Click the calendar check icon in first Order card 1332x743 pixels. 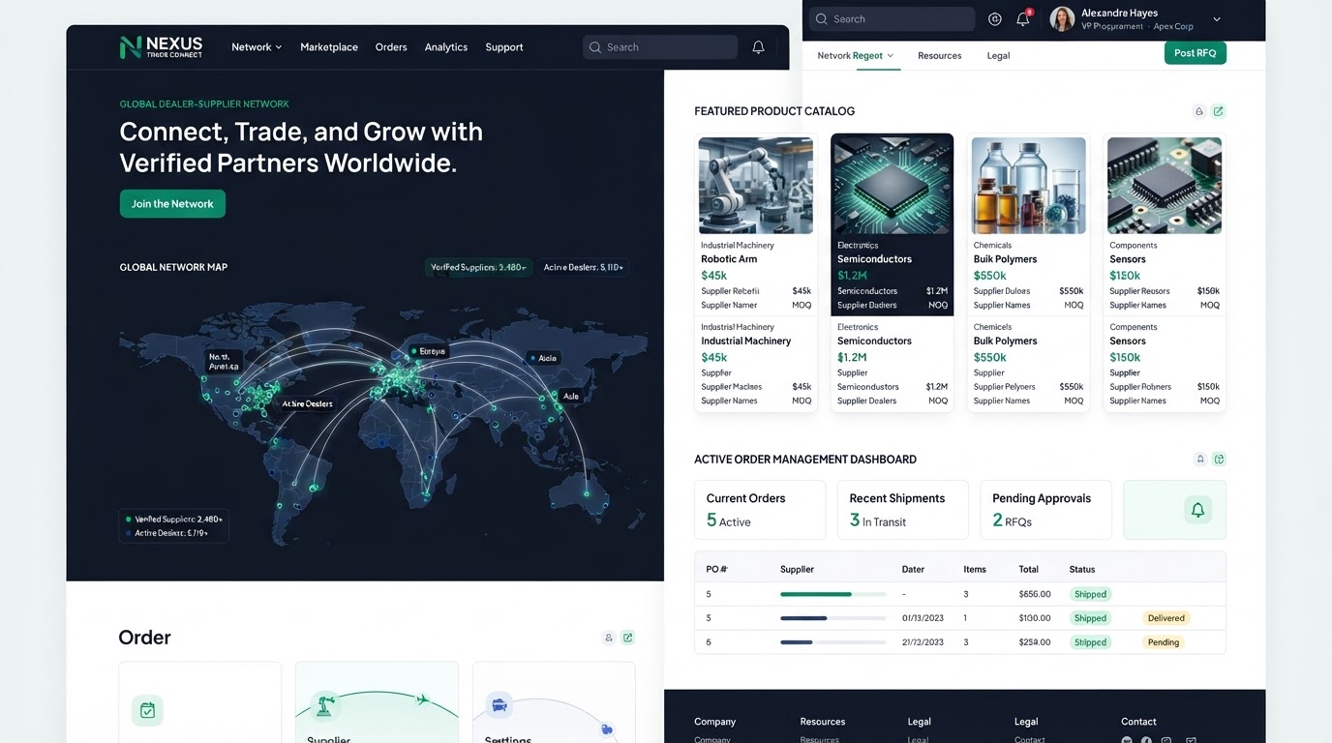point(147,710)
